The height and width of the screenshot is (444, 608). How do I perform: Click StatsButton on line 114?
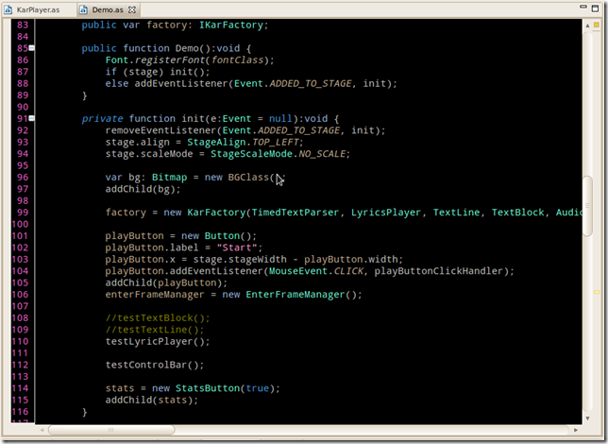208,388
